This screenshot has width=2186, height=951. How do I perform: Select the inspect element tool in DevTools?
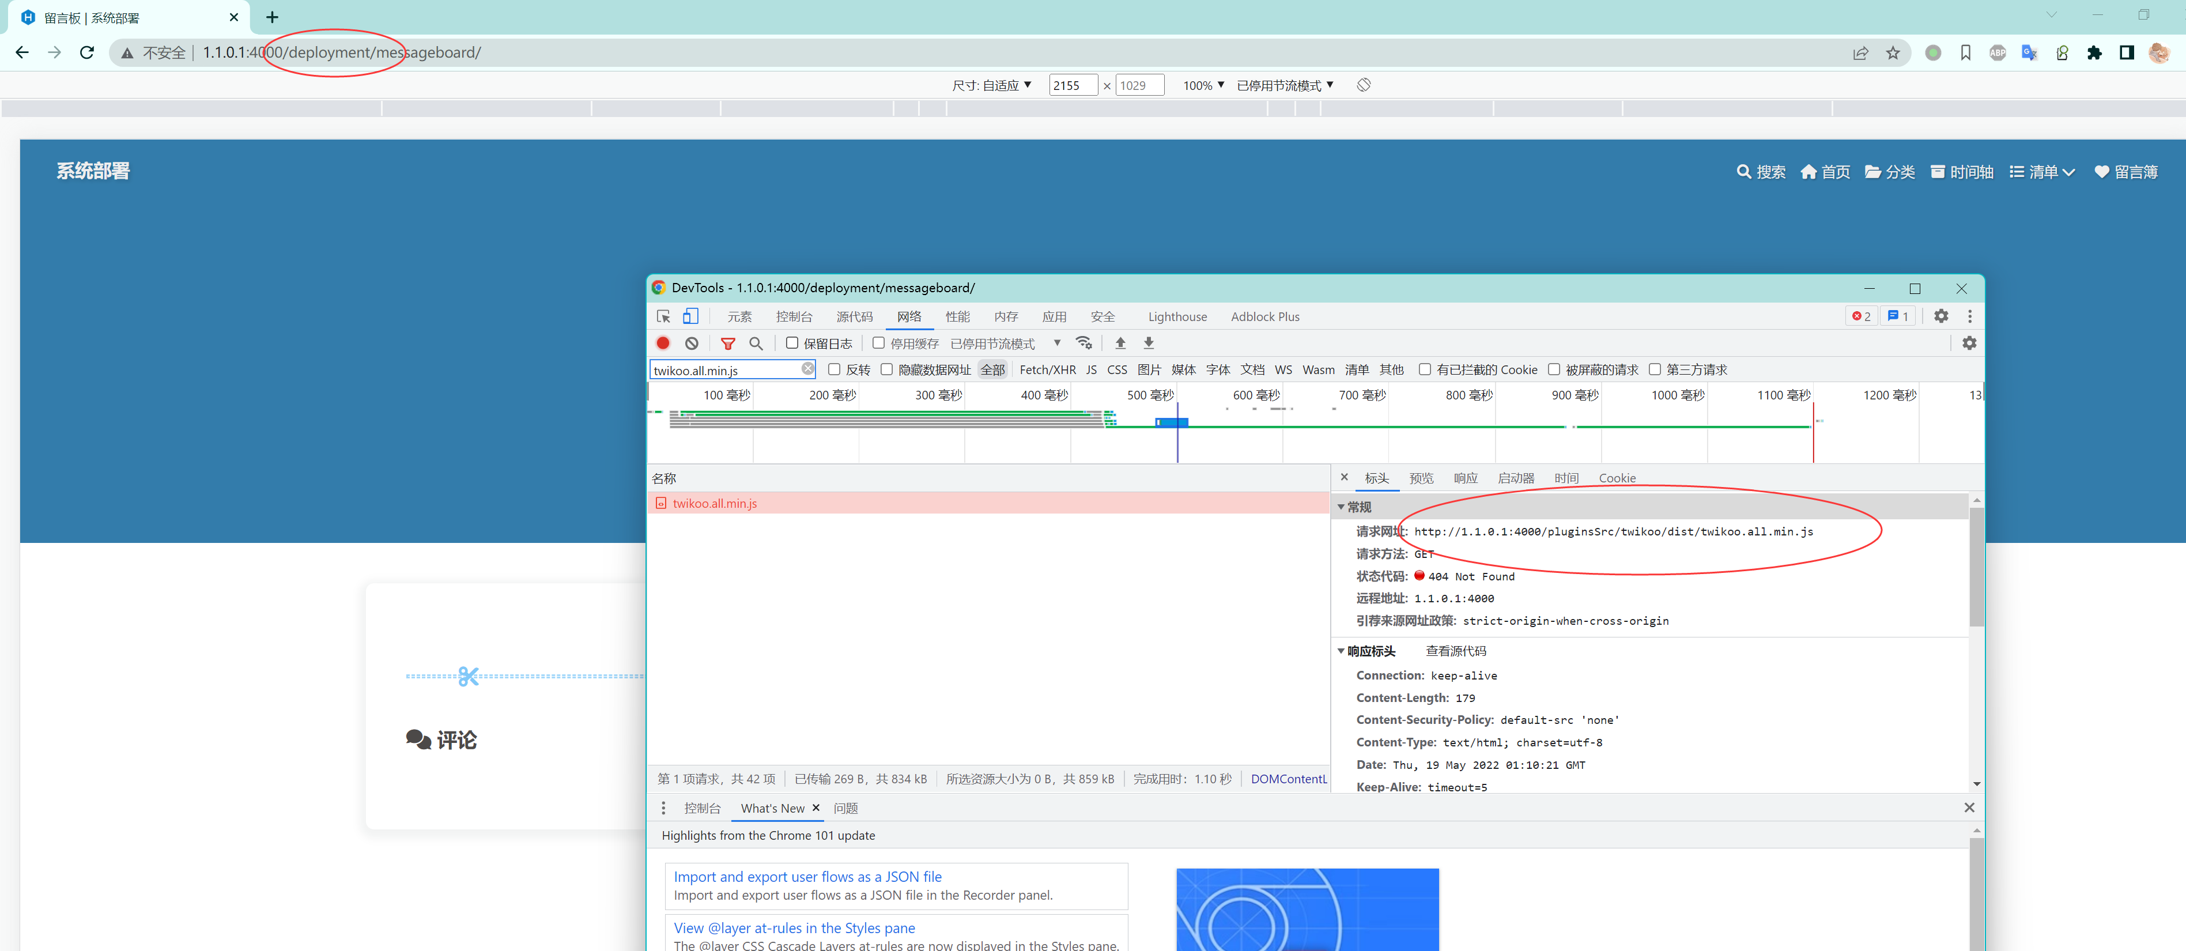pos(663,316)
